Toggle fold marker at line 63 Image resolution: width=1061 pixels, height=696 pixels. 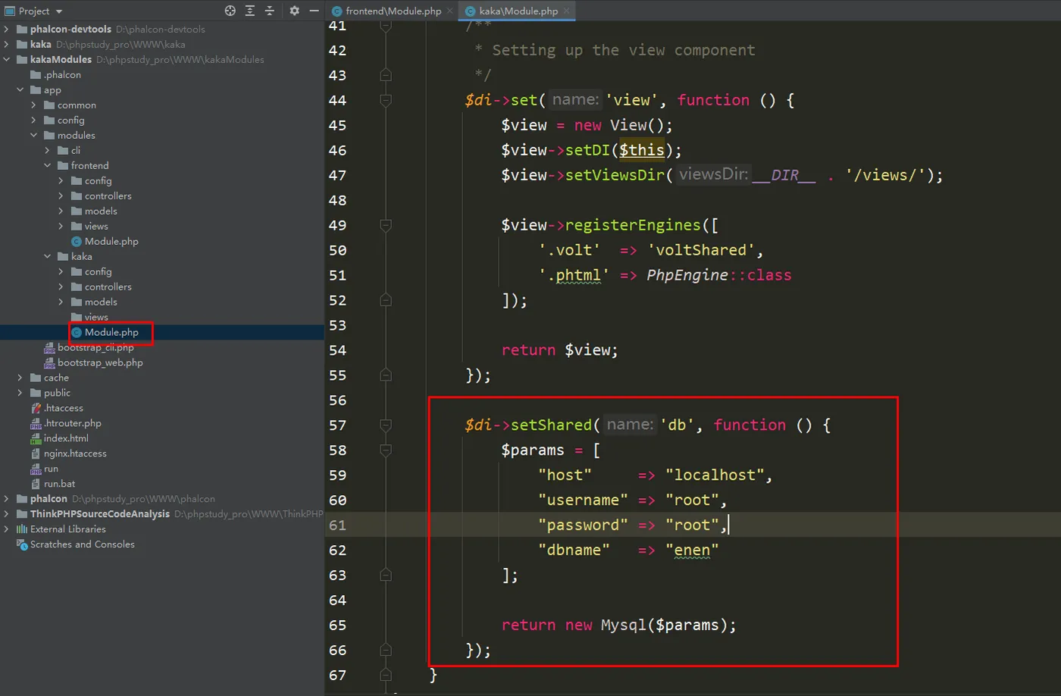tap(386, 575)
